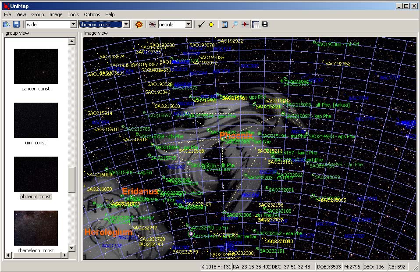Click the 'Phoenix' constellation label
This screenshot has width=420, height=272.
236,136
